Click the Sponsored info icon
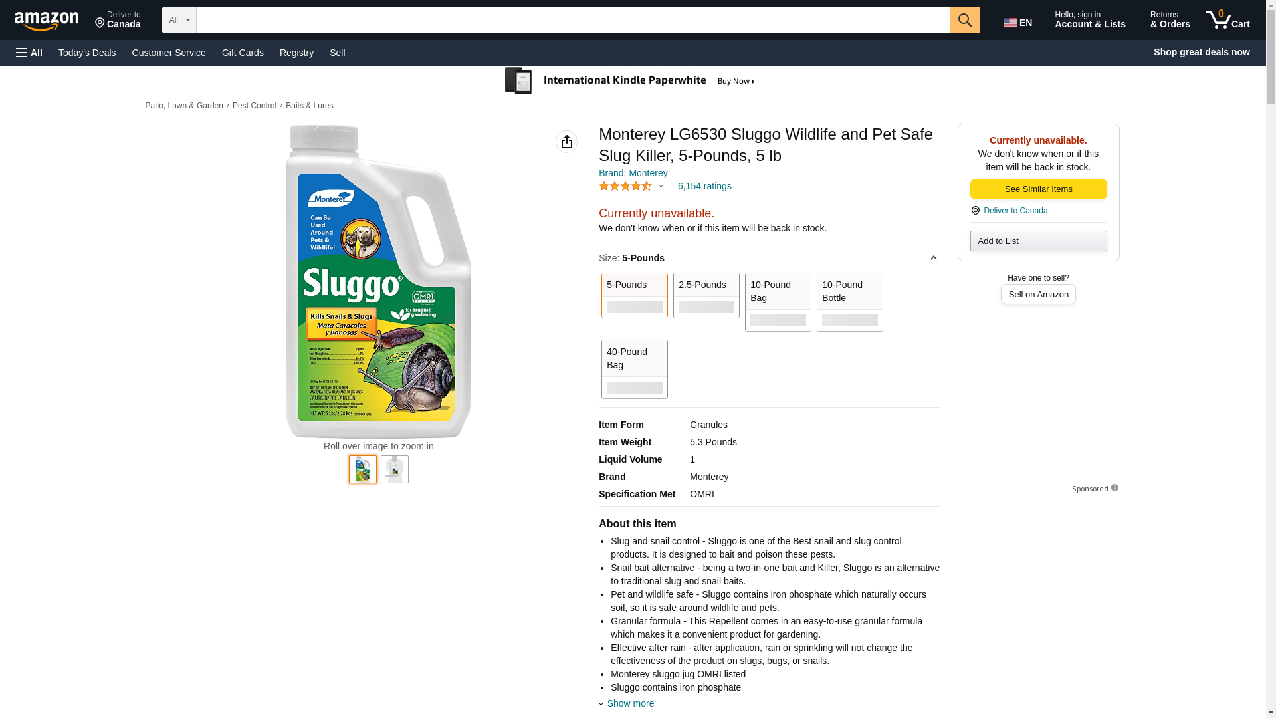 tap(1115, 488)
